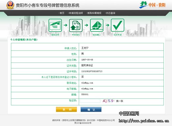
Task: Click the captcha image AJS9
Action: pos(108,101)
